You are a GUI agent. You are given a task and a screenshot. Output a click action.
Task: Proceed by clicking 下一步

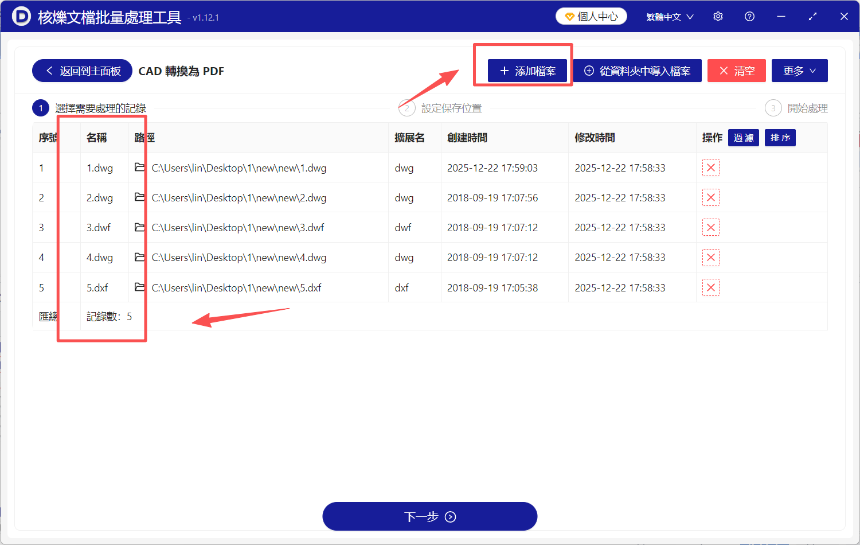[x=429, y=516]
